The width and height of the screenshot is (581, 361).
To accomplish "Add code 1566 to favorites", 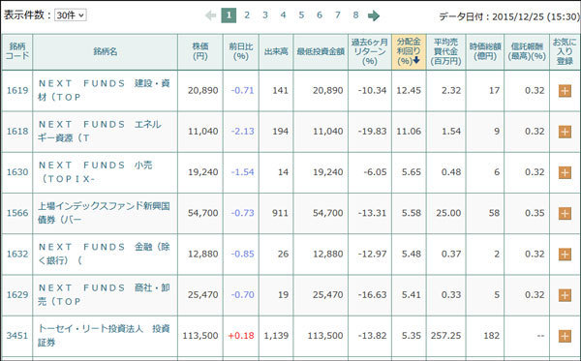I will click(x=565, y=213).
